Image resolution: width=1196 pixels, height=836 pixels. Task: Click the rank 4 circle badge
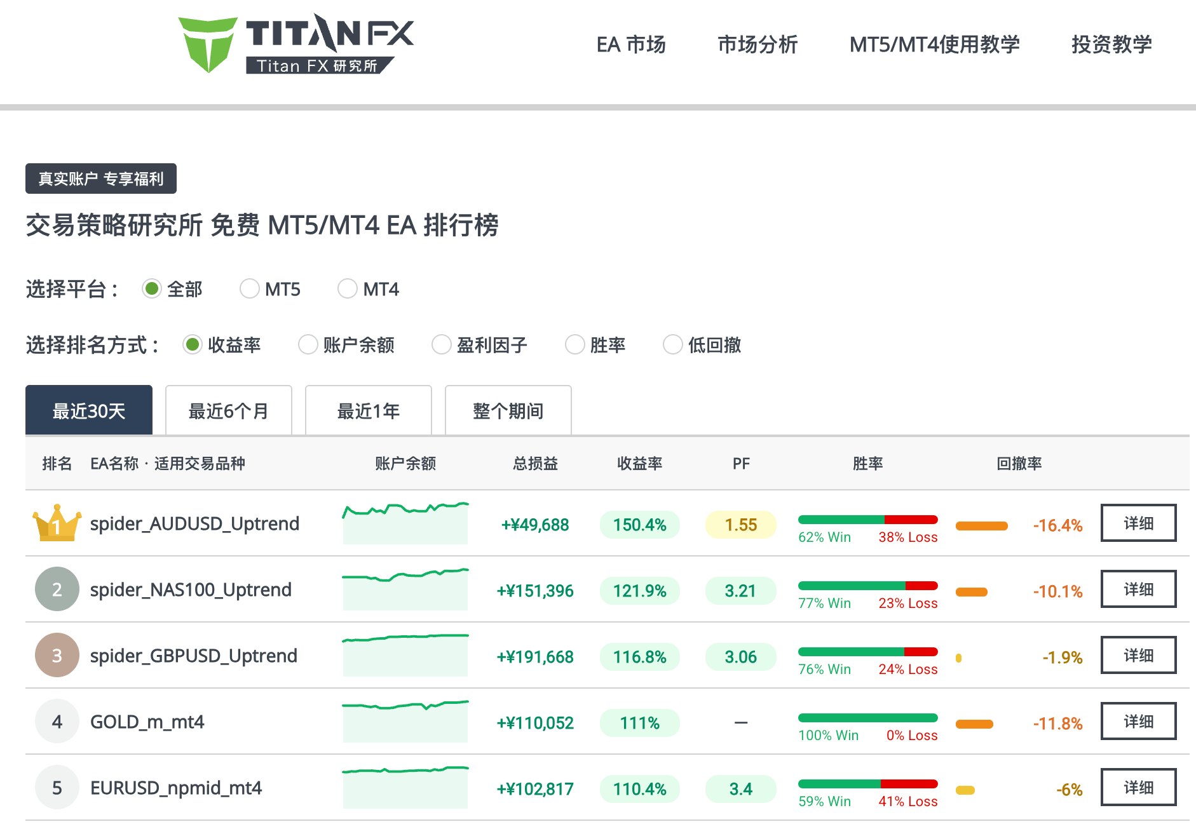(x=57, y=722)
